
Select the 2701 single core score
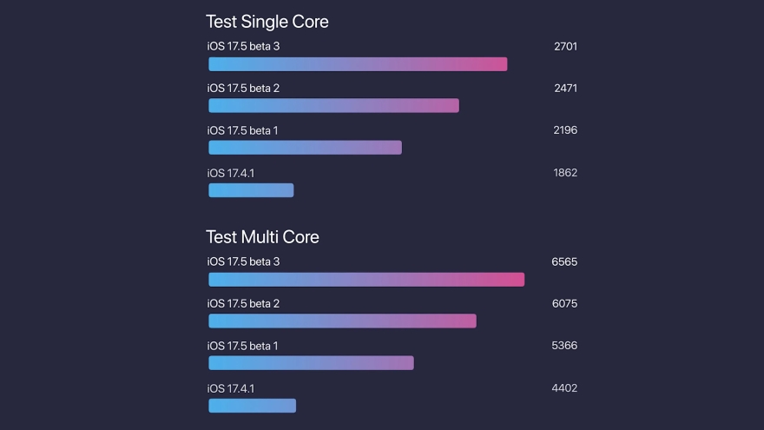click(x=565, y=46)
